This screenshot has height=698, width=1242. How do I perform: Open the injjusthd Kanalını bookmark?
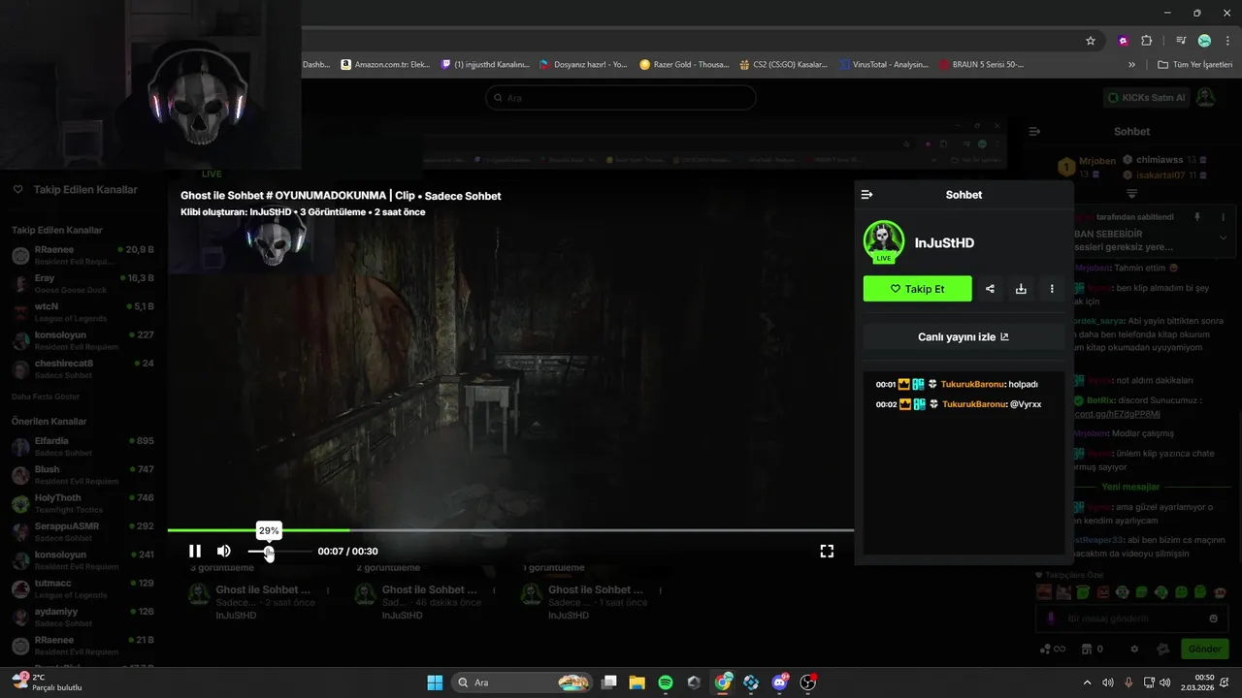(x=485, y=65)
